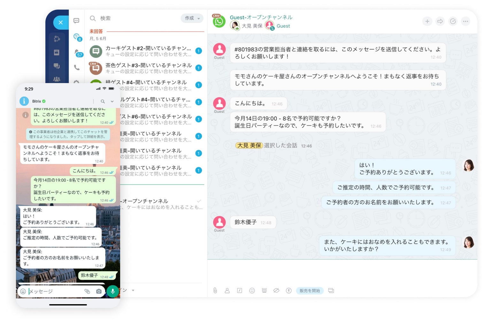Click CRM-badged avatar of 茶色ゲスト#3
487x324 pixels.
(96, 68)
